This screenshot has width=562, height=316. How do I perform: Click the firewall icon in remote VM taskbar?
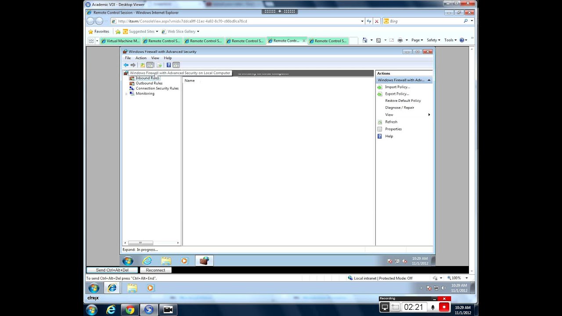pos(204,261)
